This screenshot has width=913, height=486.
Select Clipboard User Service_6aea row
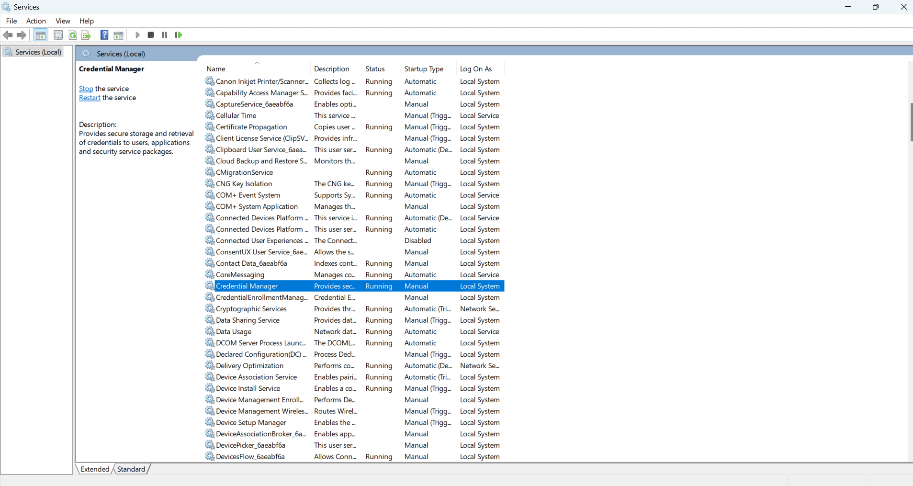point(354,149)
